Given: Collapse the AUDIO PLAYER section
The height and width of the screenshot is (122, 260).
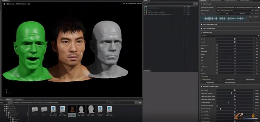Looking at the screenshot, I should click(x=202, y=4).
